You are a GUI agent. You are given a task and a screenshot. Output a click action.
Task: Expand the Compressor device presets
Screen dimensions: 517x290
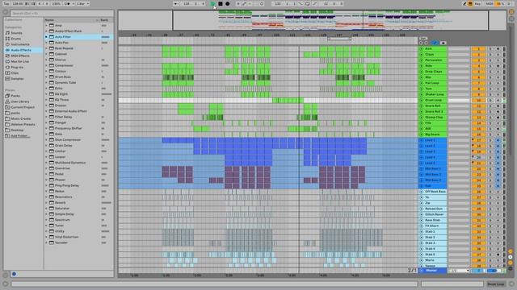coord(47,65)
